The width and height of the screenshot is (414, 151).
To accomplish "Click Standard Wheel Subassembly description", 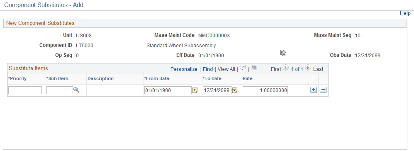I will coord(181,45).
